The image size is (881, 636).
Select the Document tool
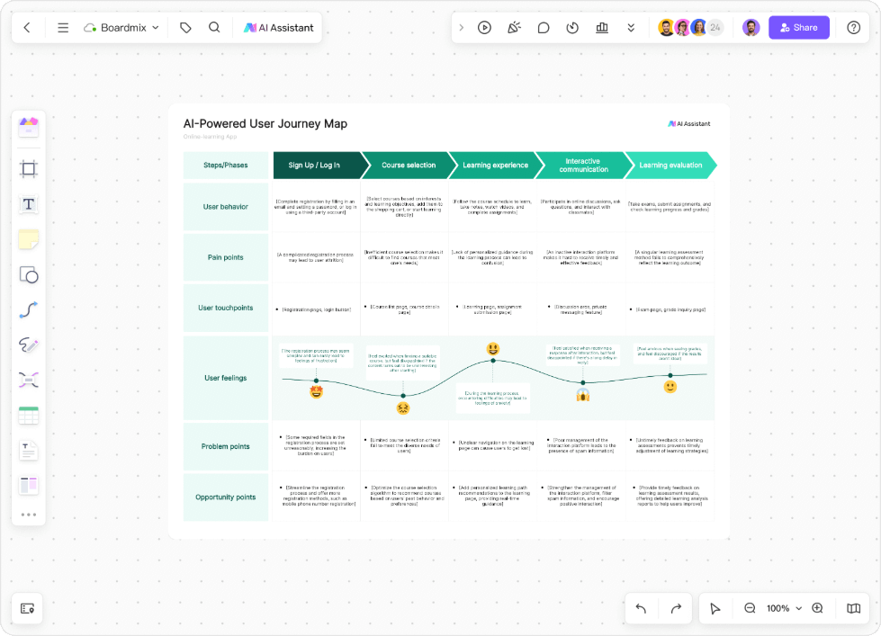tap(29, 451)
